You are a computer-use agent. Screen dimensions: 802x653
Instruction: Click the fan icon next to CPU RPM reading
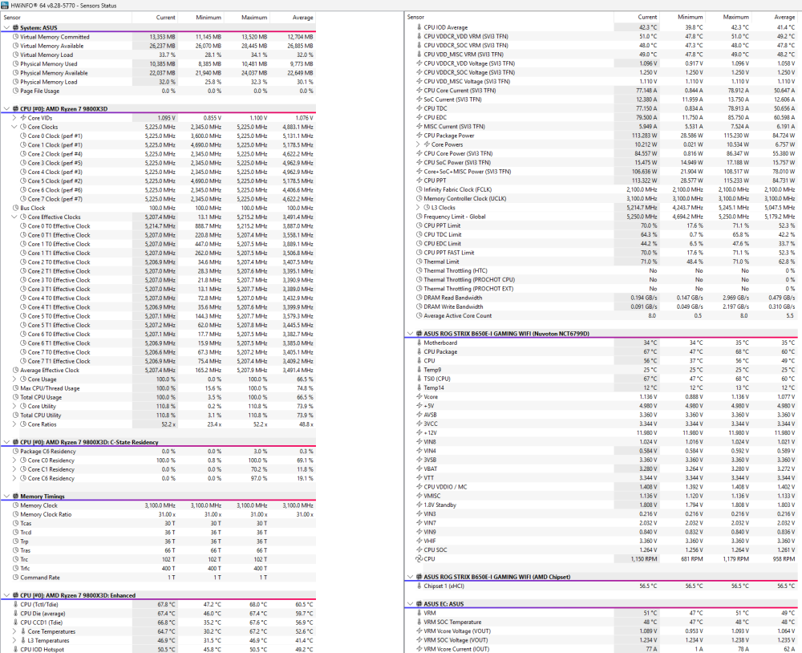(419, 558)
